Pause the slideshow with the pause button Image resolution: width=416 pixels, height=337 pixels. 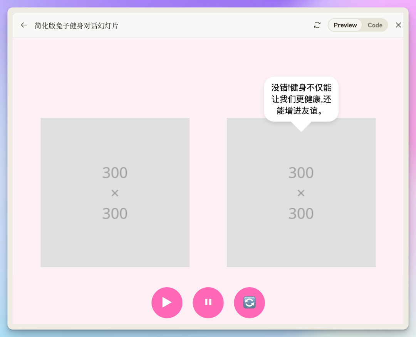208,302
